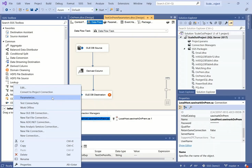Viewport: 252px width, 168px height.
Task: Click the Variables pane horizontal scrollbar
Action: tap(123, 159)
